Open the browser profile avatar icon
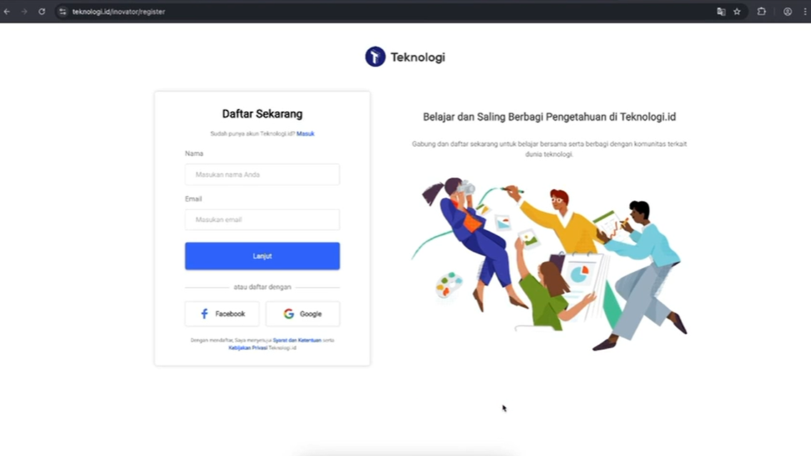Screen dimensions: 811x456 tap(787, 11)
